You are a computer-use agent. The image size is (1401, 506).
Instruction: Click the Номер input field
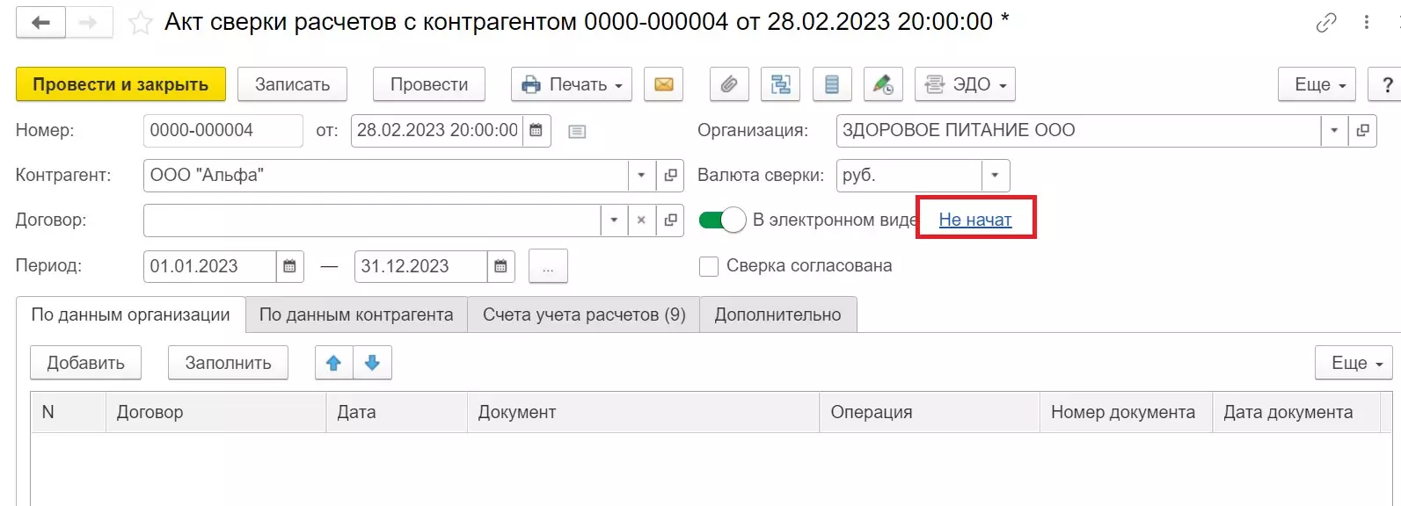coord(223,131)
